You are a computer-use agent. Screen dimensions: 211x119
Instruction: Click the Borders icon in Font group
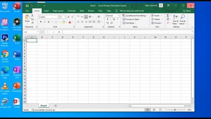coord(56,22)
